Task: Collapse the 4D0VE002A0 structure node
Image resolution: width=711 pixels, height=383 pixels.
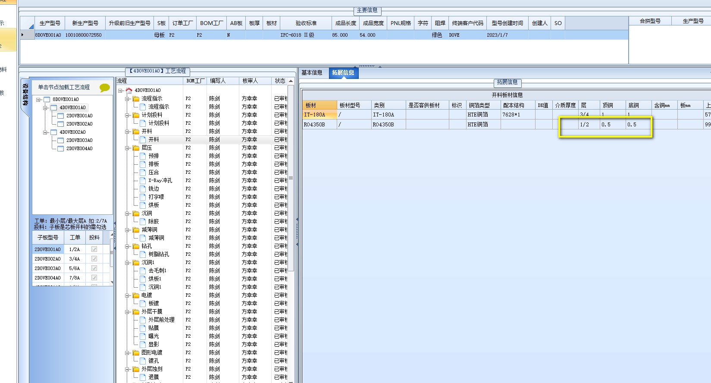Action: click(45, 132)
